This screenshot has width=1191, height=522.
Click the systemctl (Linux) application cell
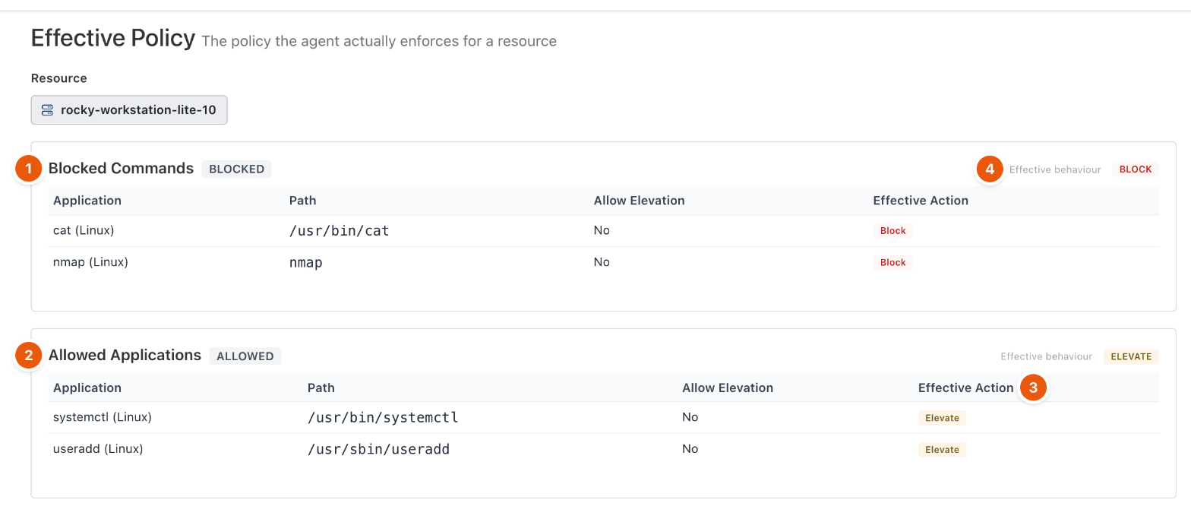coord(103,417)
